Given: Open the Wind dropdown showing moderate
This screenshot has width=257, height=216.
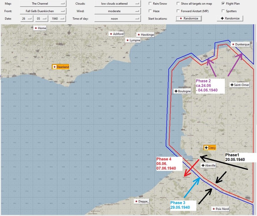Looking at the screenshot, I should click(x=118, y=11).
